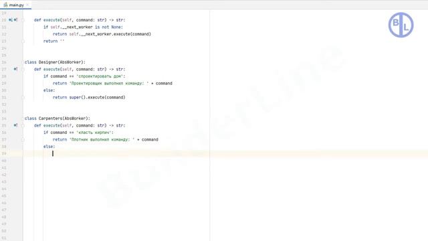Viewport: 428px width, 241px height.
Task: Click the else keyword on line 38
Action: [x=49, y=147]
